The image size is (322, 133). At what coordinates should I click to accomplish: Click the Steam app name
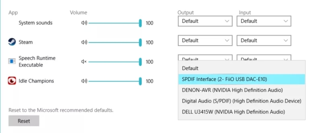coord(26,42)
